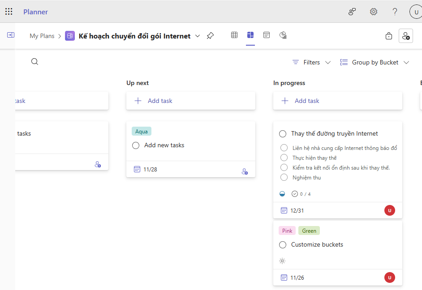Expand the left navigation pane icon
Image resolution: width=422 pixels, height=290 pixels.
click(11, 35)
